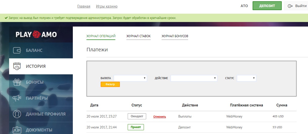Click the Сумма column header
This screenshot has width=308, height=134.
point(282,105)
